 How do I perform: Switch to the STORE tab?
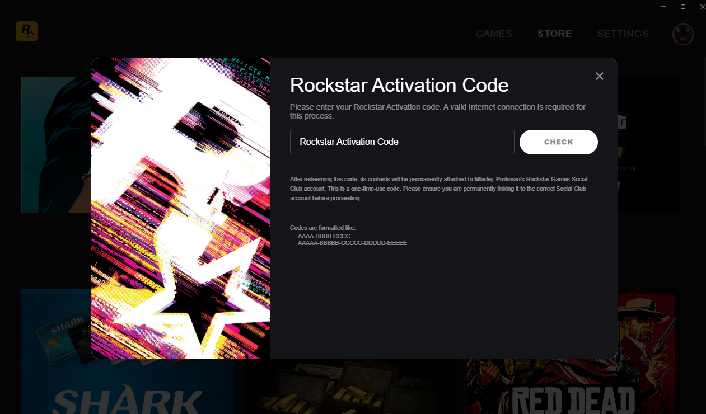click(x=555, y=34)
